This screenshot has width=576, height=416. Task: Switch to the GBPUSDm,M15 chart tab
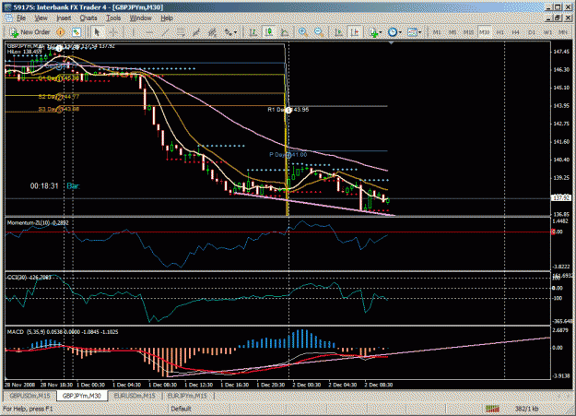(x=29, y=396)
